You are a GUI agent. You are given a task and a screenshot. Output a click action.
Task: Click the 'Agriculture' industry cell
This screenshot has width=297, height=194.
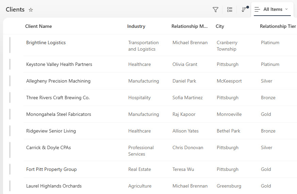[140, 186]
